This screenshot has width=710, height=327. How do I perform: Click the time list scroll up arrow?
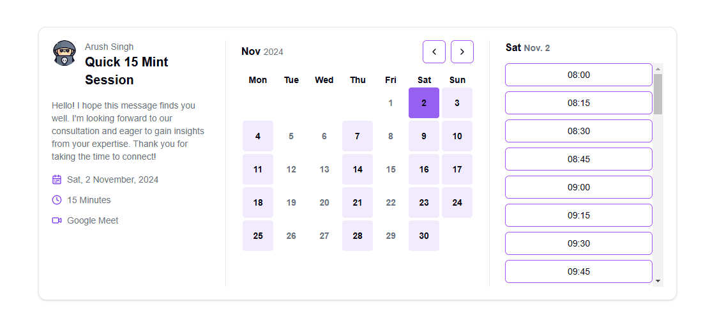pyautogui.click(x=658, y=69)
